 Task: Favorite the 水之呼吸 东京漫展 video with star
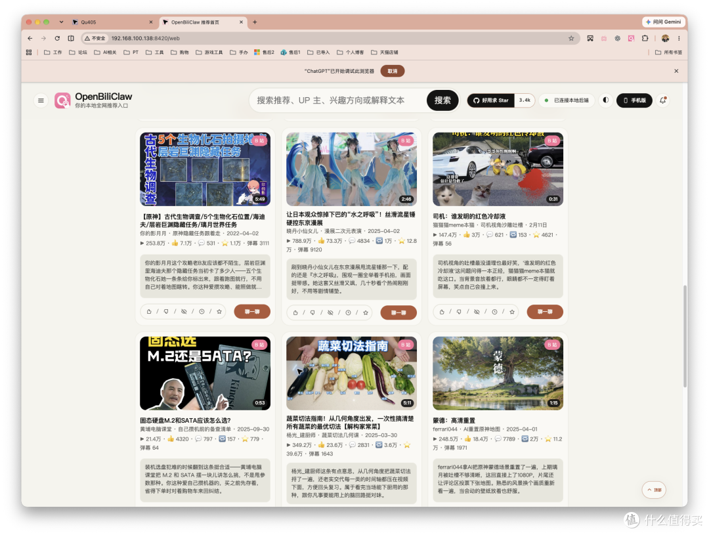tap(366, 312)
